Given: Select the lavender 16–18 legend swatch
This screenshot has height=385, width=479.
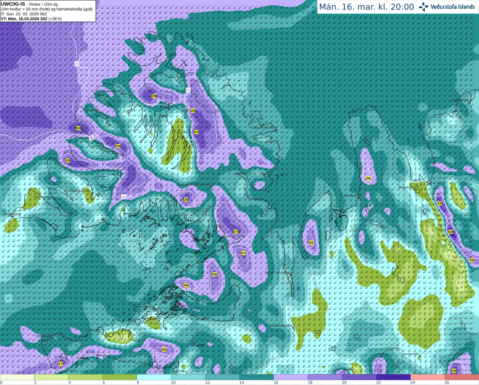Looking at the screenshot, I should click(x=291, y=378).
